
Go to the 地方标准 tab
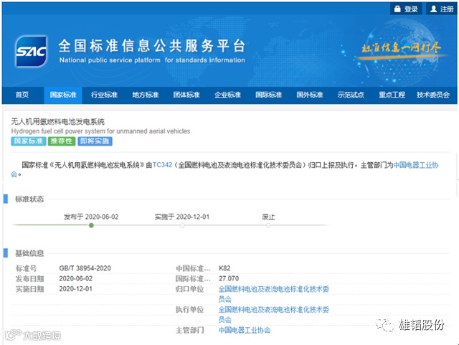coord(146,95)
